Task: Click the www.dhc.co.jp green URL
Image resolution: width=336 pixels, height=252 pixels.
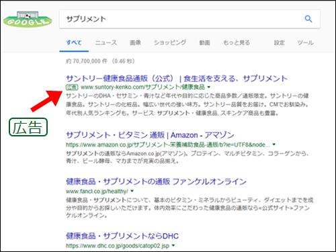Action: (118, 246)
